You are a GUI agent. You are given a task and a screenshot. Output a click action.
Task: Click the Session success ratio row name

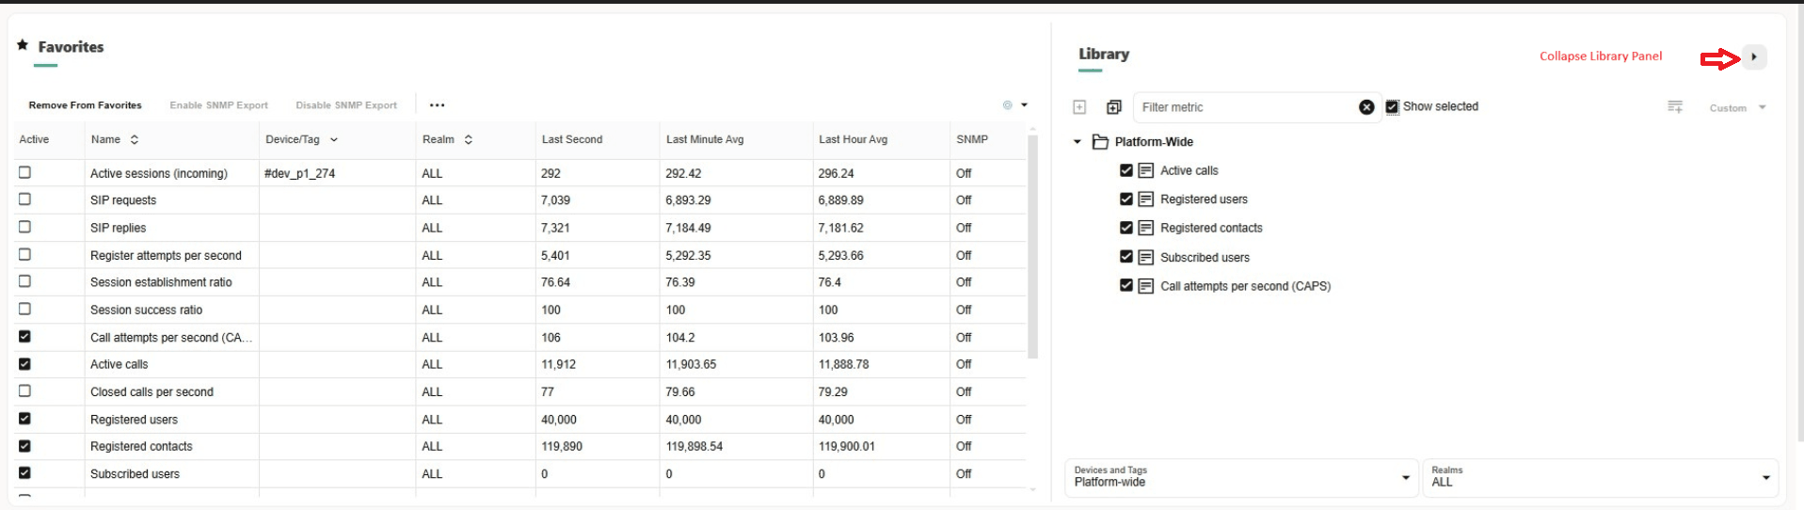pyautogui.click(x=146, y=310)
